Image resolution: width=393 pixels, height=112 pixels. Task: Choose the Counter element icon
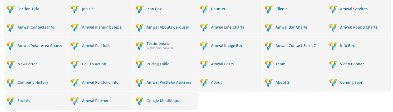click(204, 9)
